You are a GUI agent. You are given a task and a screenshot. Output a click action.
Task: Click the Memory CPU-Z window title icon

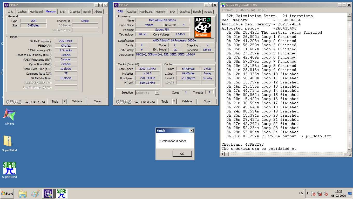click(6, 5)
